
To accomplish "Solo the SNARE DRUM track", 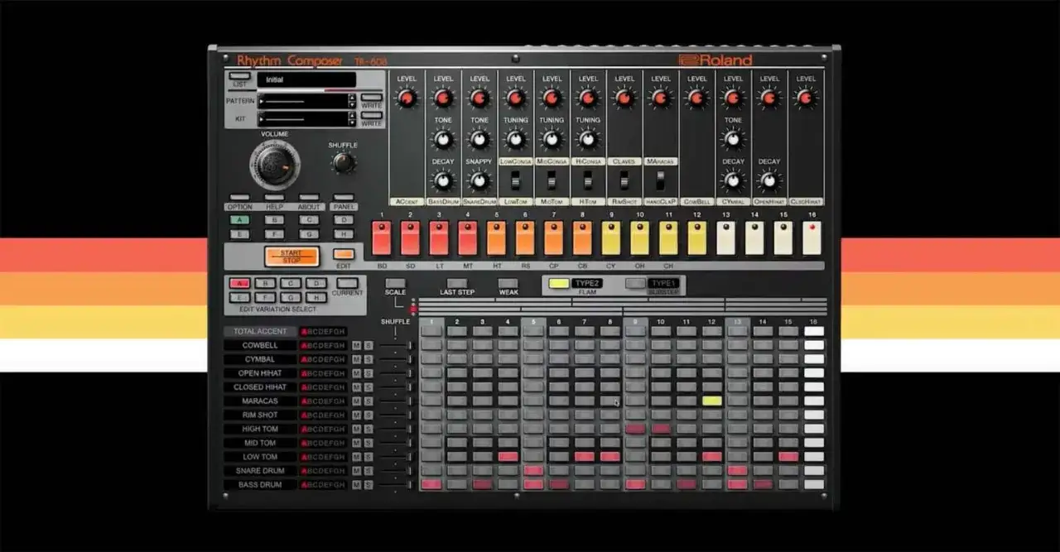I will pyautogui.click(x=369, y=471).
